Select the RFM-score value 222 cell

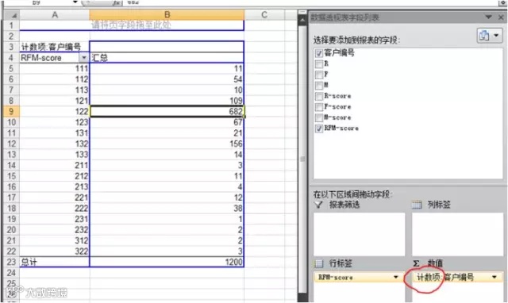[x=55, y=208]
